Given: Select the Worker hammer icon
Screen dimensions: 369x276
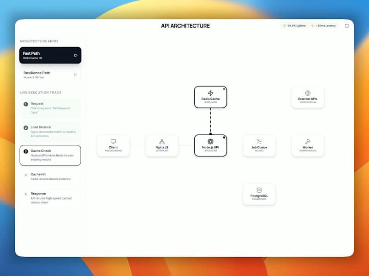Looking at the screenshot, I should click(x=307, y=142).
